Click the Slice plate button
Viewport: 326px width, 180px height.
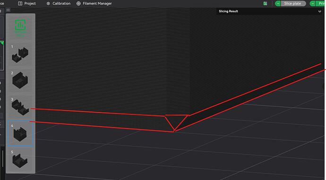pyautogui.click(x=293, y=3)
